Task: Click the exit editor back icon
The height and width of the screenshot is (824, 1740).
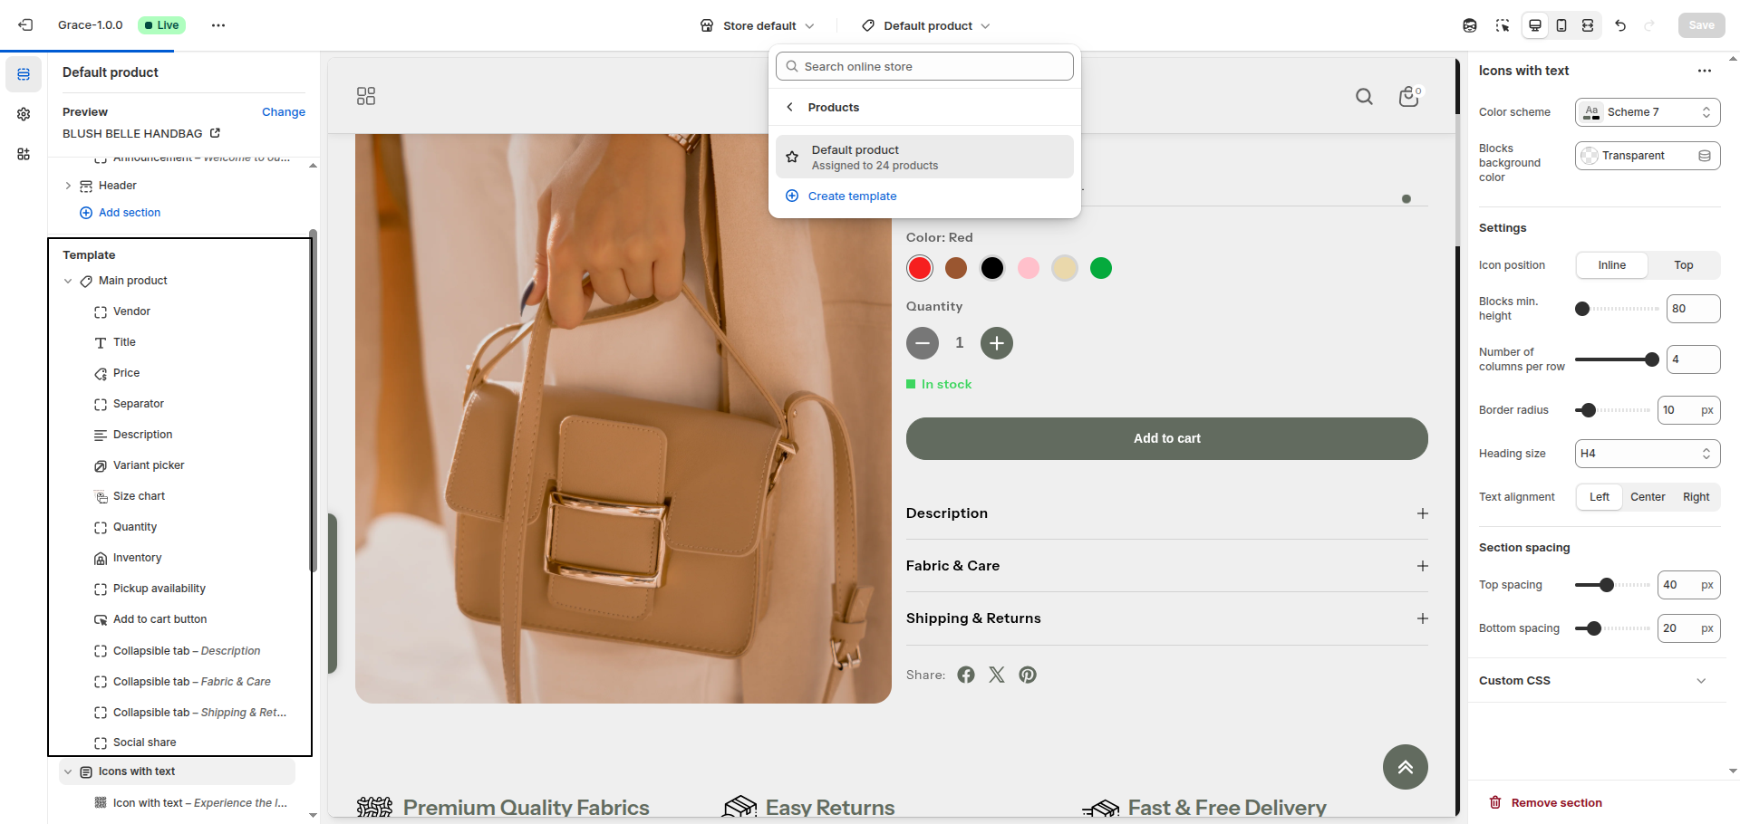Action: (x=25, y=25)
